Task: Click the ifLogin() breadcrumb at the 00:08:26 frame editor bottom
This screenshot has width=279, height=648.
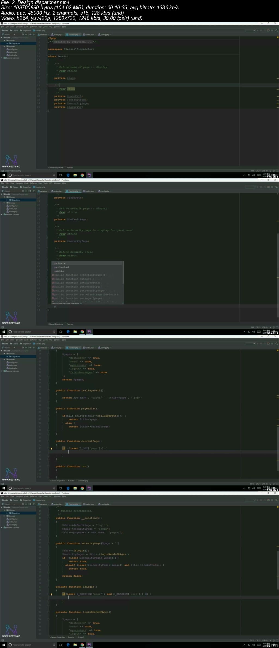Action: coord(80,637)
